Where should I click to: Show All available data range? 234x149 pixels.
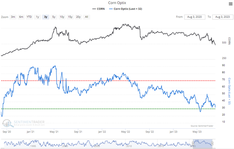tap(86, 17)
